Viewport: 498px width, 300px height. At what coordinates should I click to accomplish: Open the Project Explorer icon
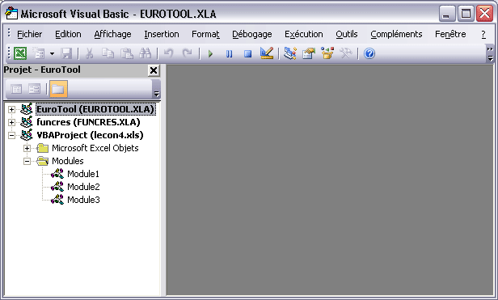290,53
